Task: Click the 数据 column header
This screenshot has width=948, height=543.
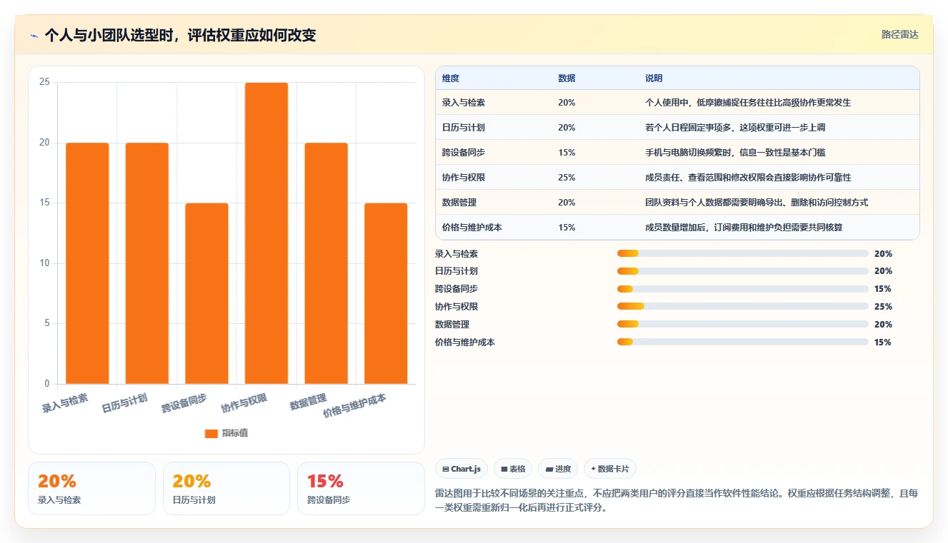Action: click(x=567, y=78)
